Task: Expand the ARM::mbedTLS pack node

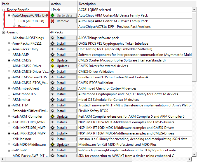Action: pyautogui.click(x=9, y=94)
